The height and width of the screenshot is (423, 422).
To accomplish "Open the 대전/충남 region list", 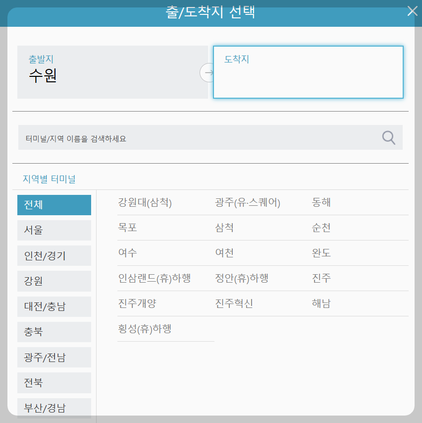I will [54, 306].
